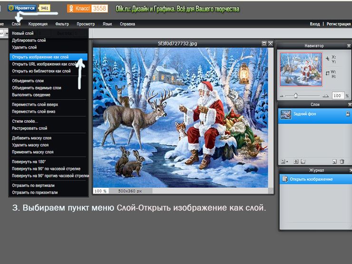Choose Объединить слои

[48, 81]
